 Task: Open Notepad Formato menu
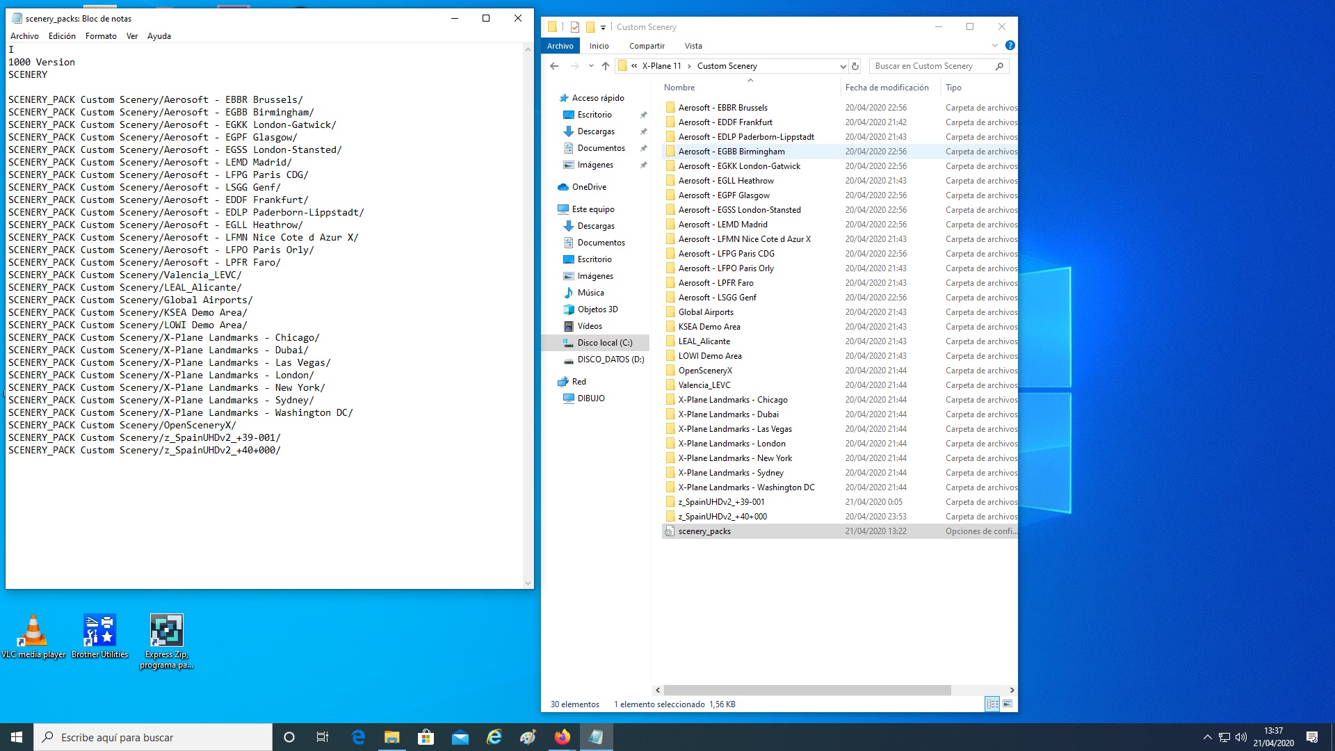click(101, 36)
